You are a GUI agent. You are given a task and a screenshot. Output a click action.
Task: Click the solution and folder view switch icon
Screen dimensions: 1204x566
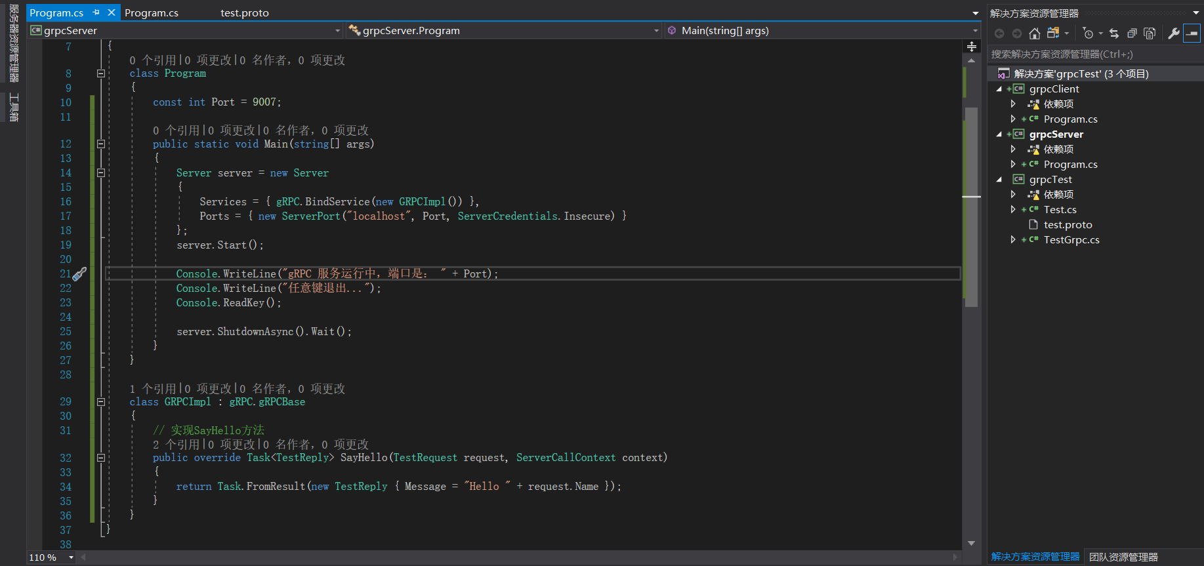[x=1053, y=33]
